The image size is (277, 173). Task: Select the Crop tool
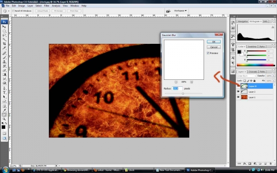coord(4,44)
